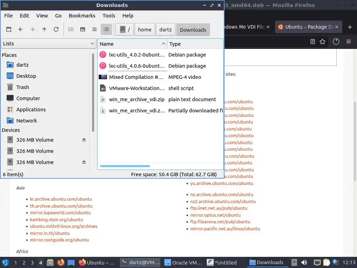Open the Help menu
The width and height of the screenshot is (357, 268).
pos(128,16)
